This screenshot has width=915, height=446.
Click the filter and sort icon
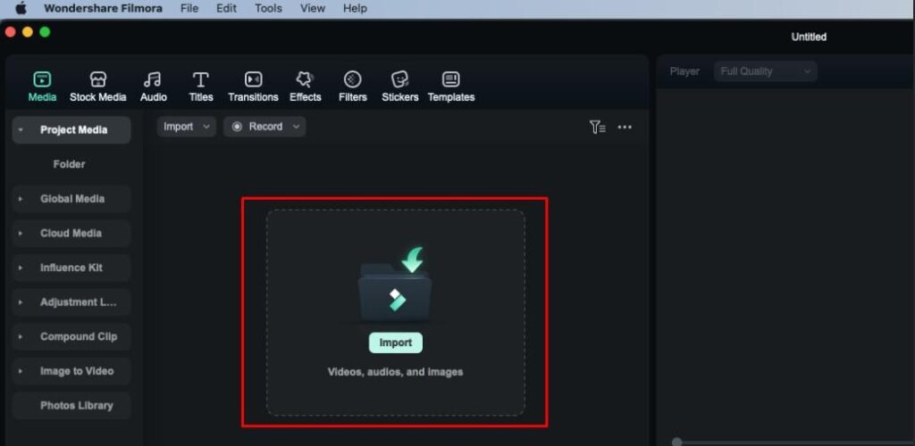(x=598, y=128)
